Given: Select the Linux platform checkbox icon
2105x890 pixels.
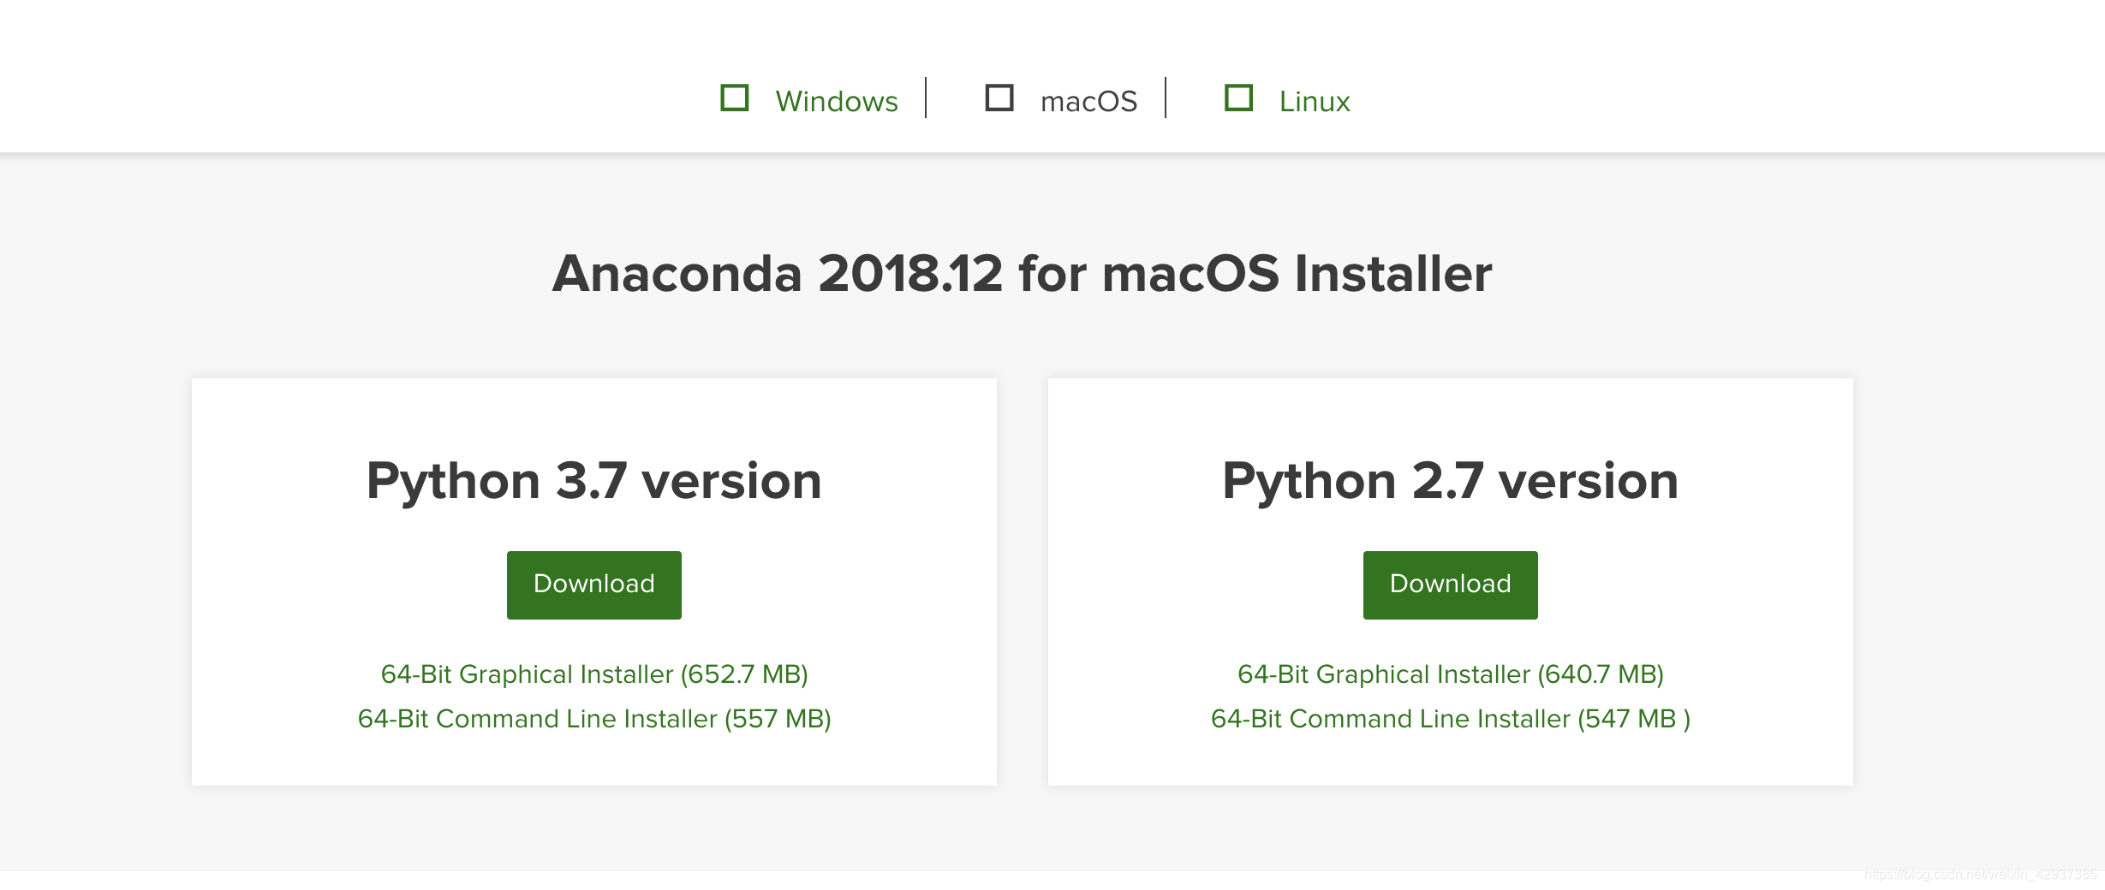Looking at the screenshot, I should click(1239, 98).
